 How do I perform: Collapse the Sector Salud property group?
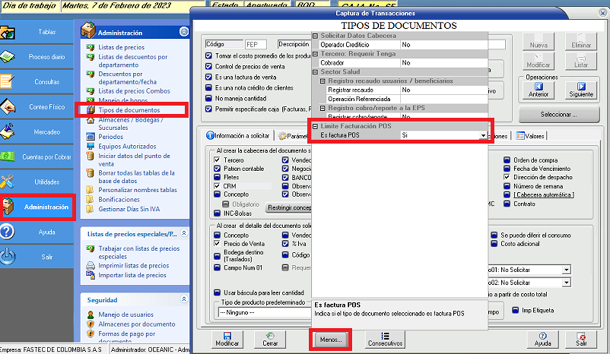[x=315, y=71]
